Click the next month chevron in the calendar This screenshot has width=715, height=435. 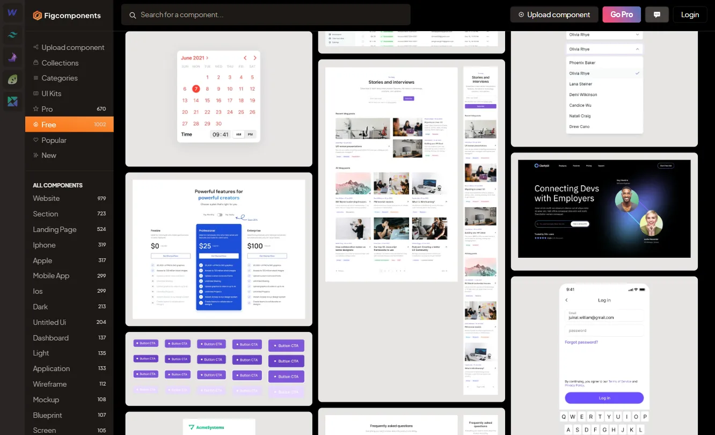click(x=255, y=58)
